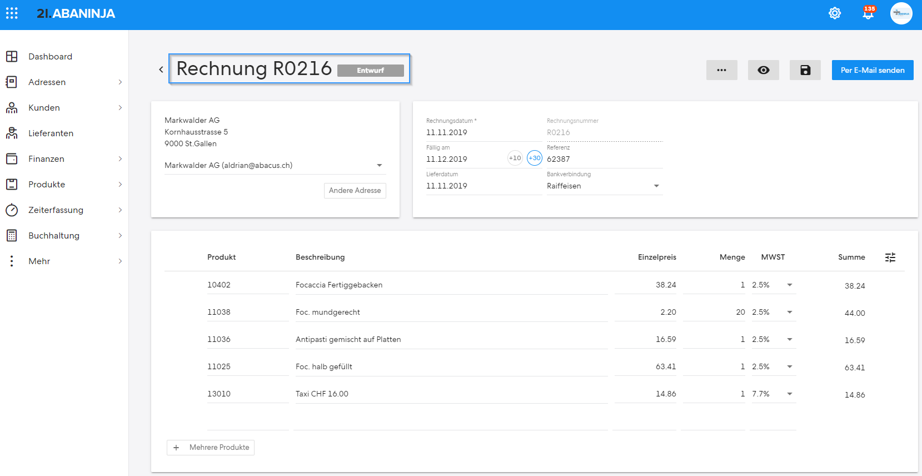
Task: Select the +10 days due date option
Action: [x=515, y=158]
